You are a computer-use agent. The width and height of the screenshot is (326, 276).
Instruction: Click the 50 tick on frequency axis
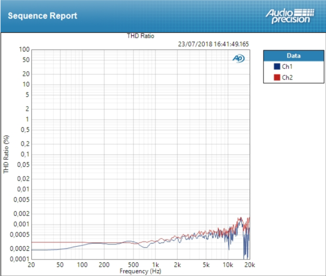pyautogui.click(x=60, y=265)
